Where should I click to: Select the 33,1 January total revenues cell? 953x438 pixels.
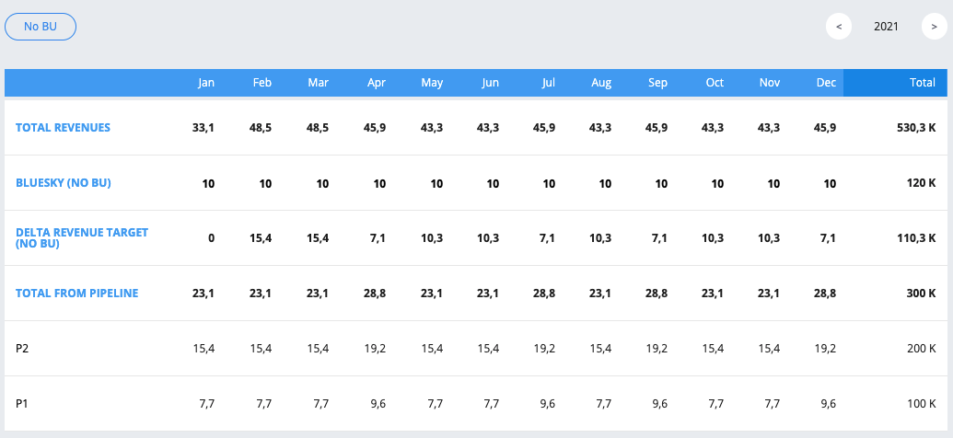(x=203, y=128)
